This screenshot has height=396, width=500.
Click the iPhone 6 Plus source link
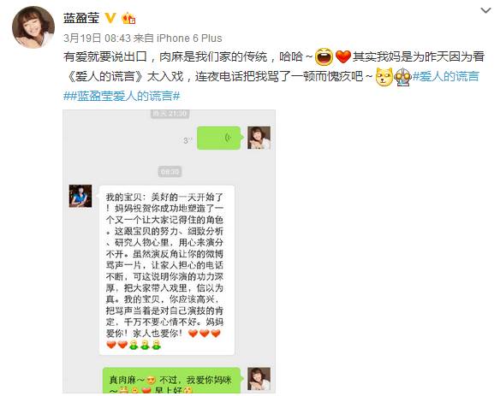point(189,38)
